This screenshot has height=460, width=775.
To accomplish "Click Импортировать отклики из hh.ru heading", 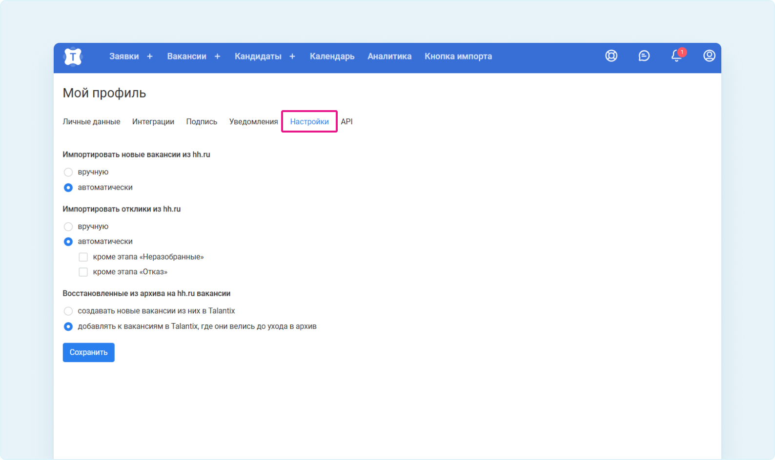I will (122, 209).
